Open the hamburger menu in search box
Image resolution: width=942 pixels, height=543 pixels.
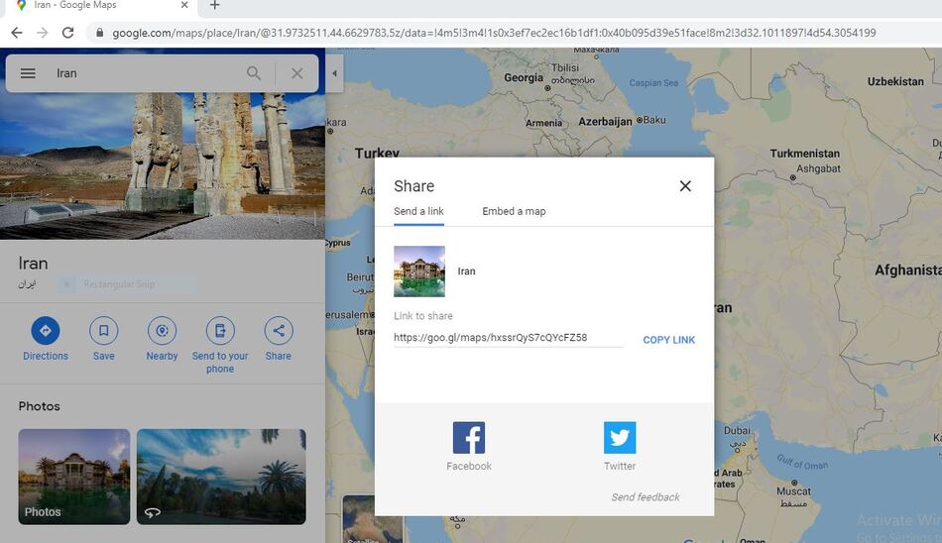28,73
